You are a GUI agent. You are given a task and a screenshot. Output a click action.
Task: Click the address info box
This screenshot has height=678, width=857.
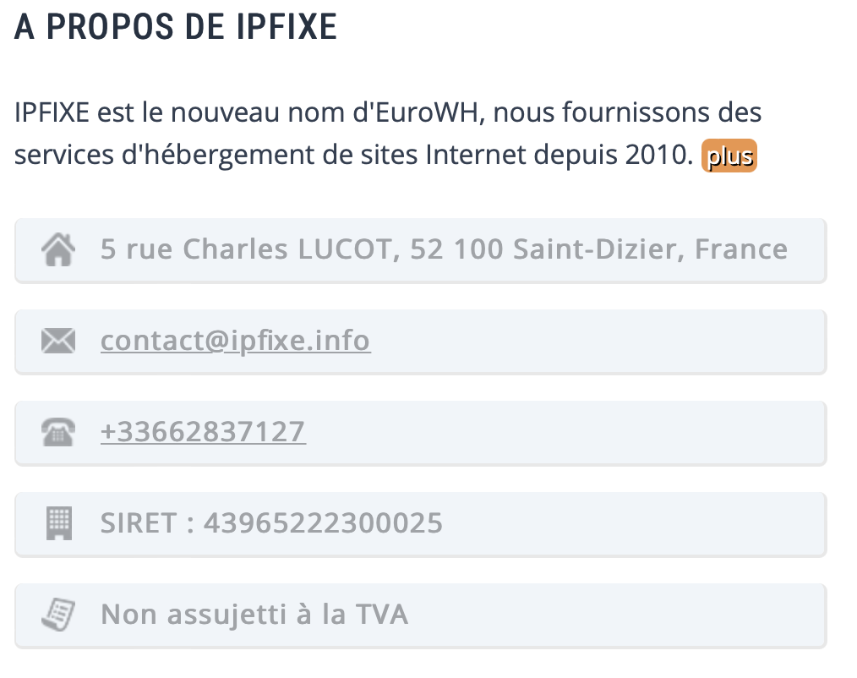coord(420,250)
